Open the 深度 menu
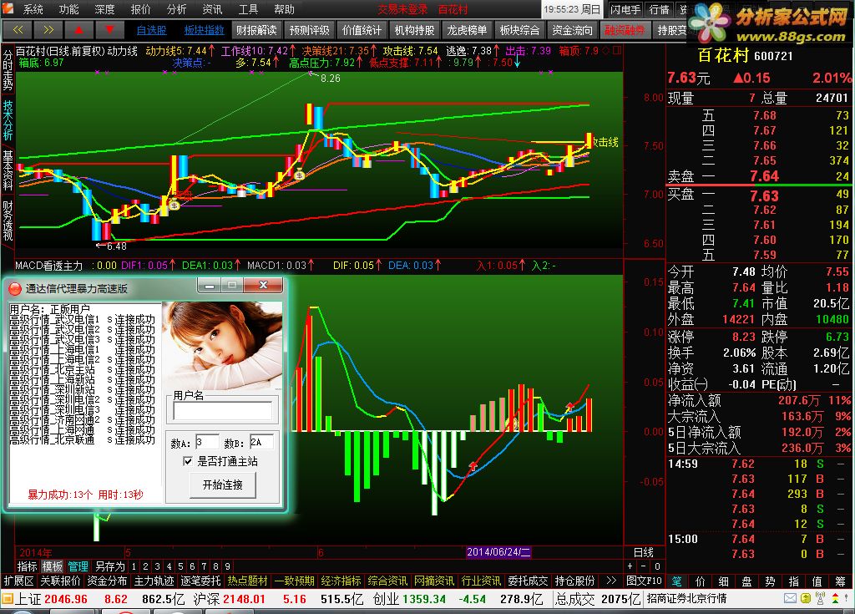The height and width of the screenshot is (614, 855). [x=104, y=9]
